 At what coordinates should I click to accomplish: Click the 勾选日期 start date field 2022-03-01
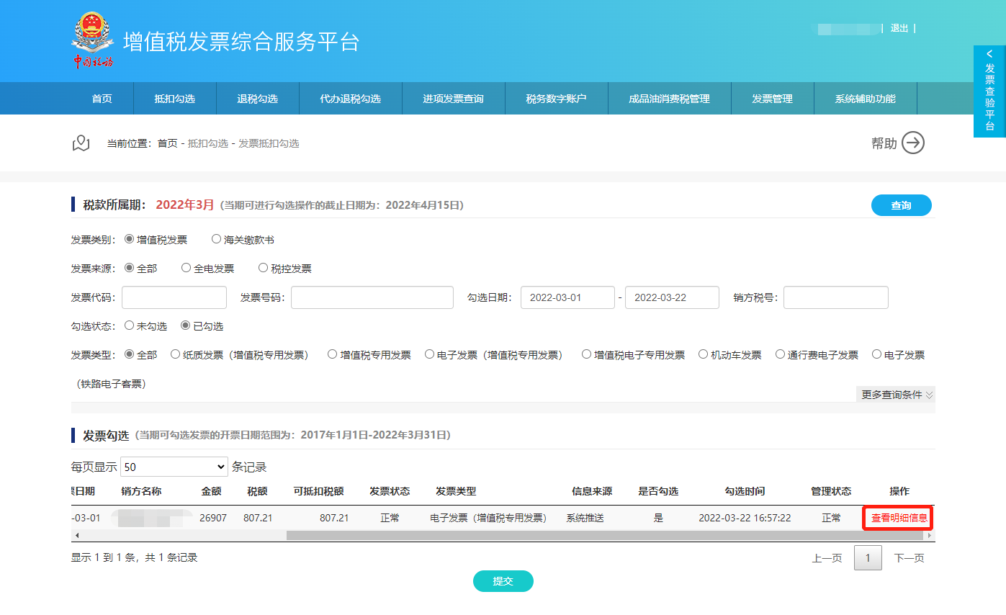pos(567,297)
